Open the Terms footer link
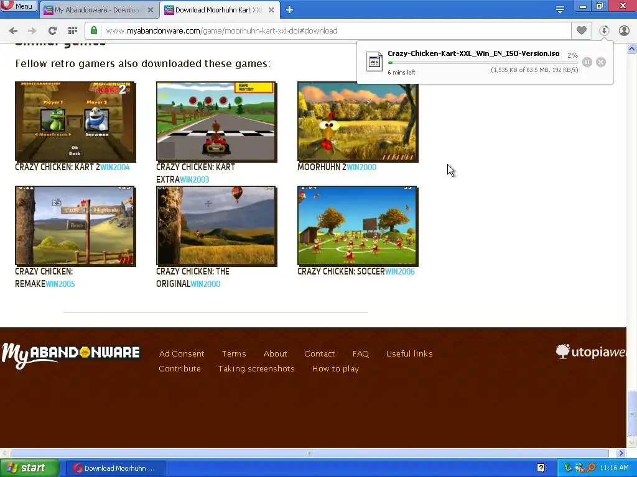 234,353
